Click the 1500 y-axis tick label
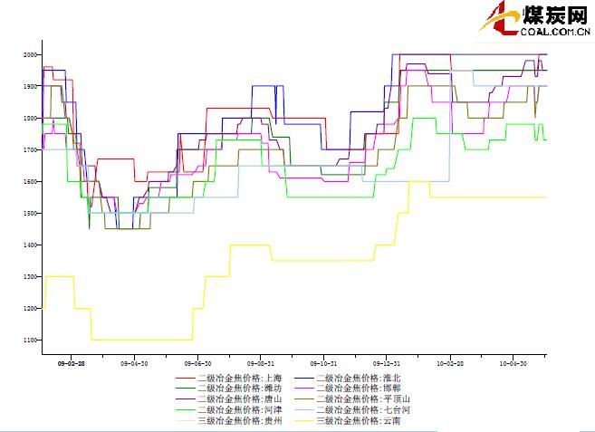The height and width of the screenshot is (432, 595). tap(30, 214)
